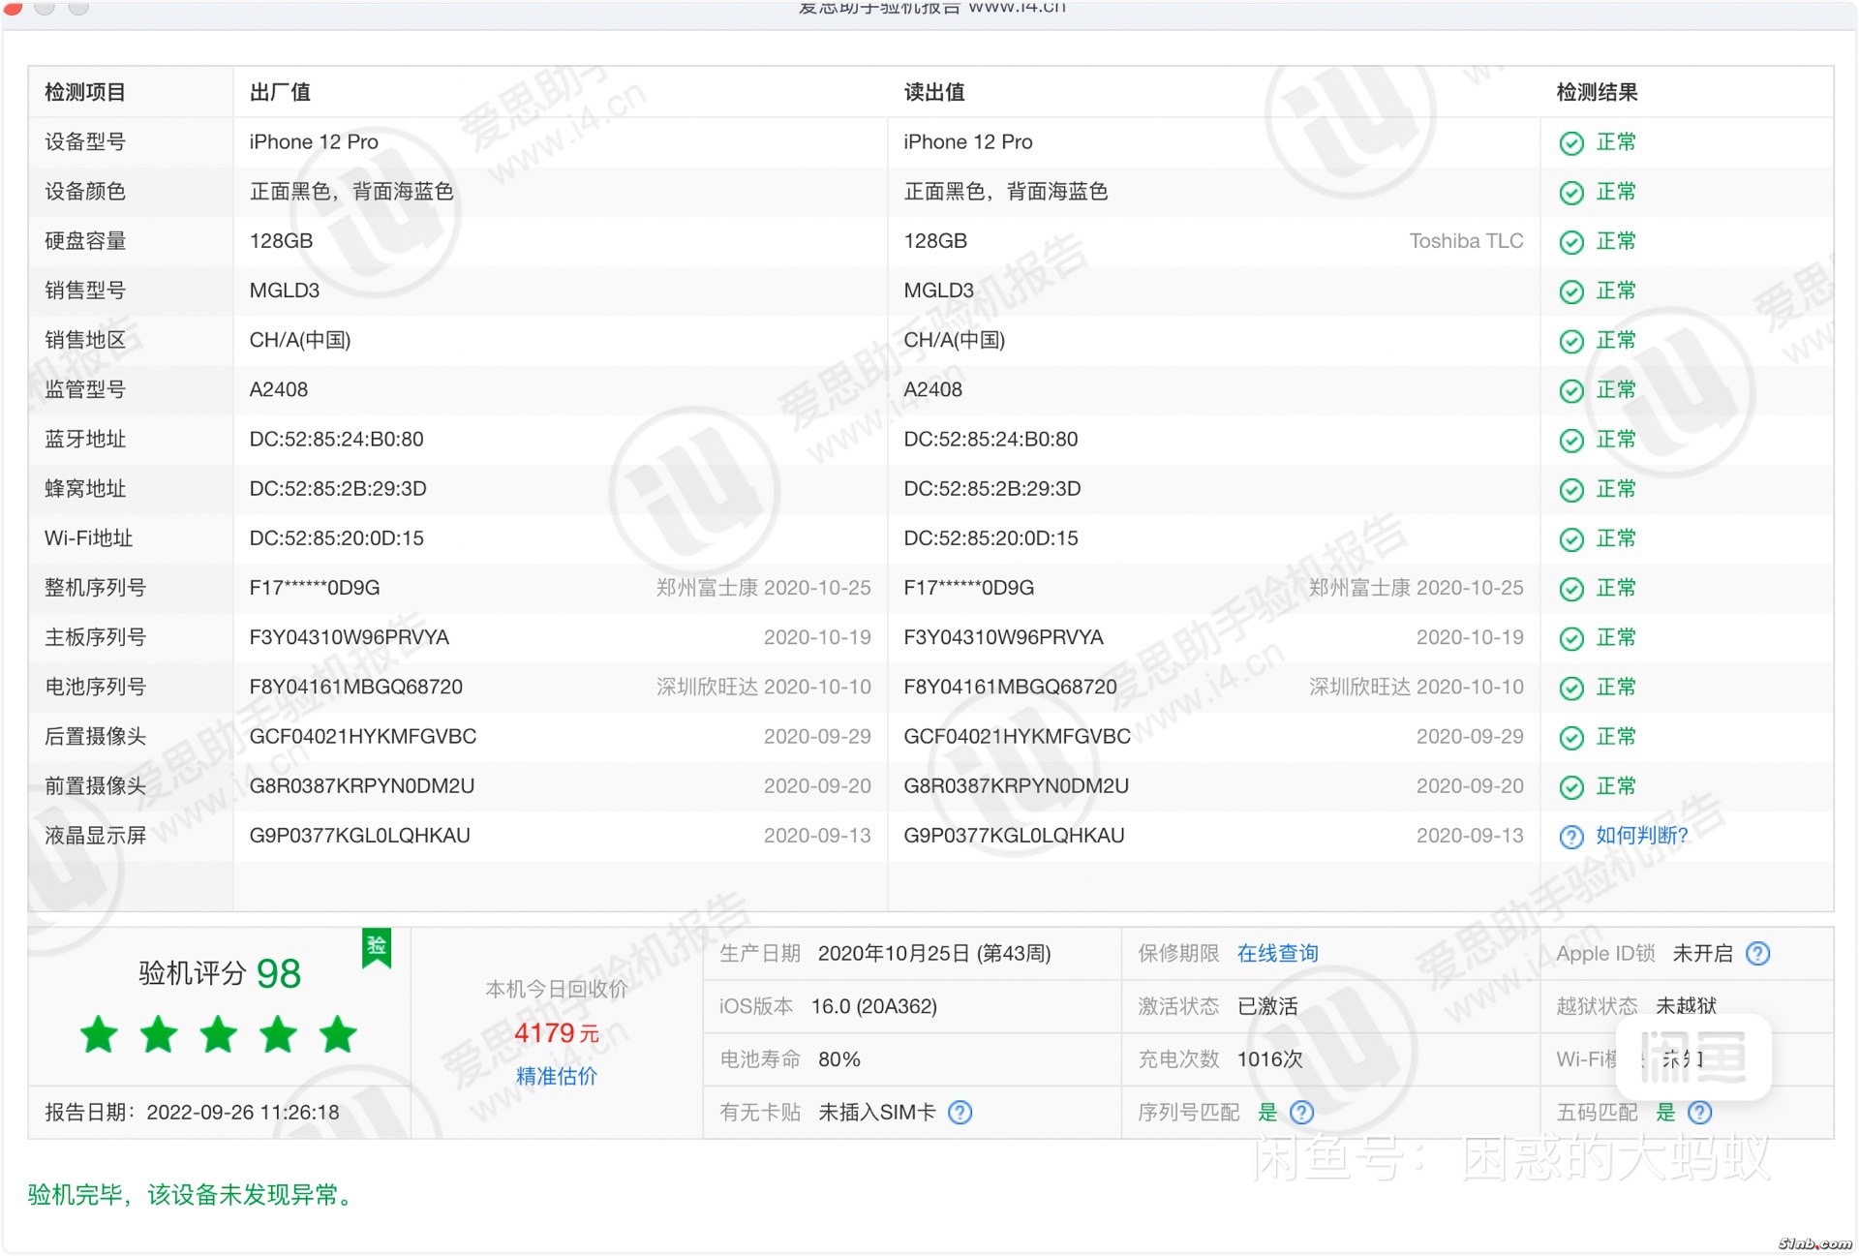This screenshot has width=1859, height=1256.
Task: Click the 读出值 column header
Action: coord(933,92)
